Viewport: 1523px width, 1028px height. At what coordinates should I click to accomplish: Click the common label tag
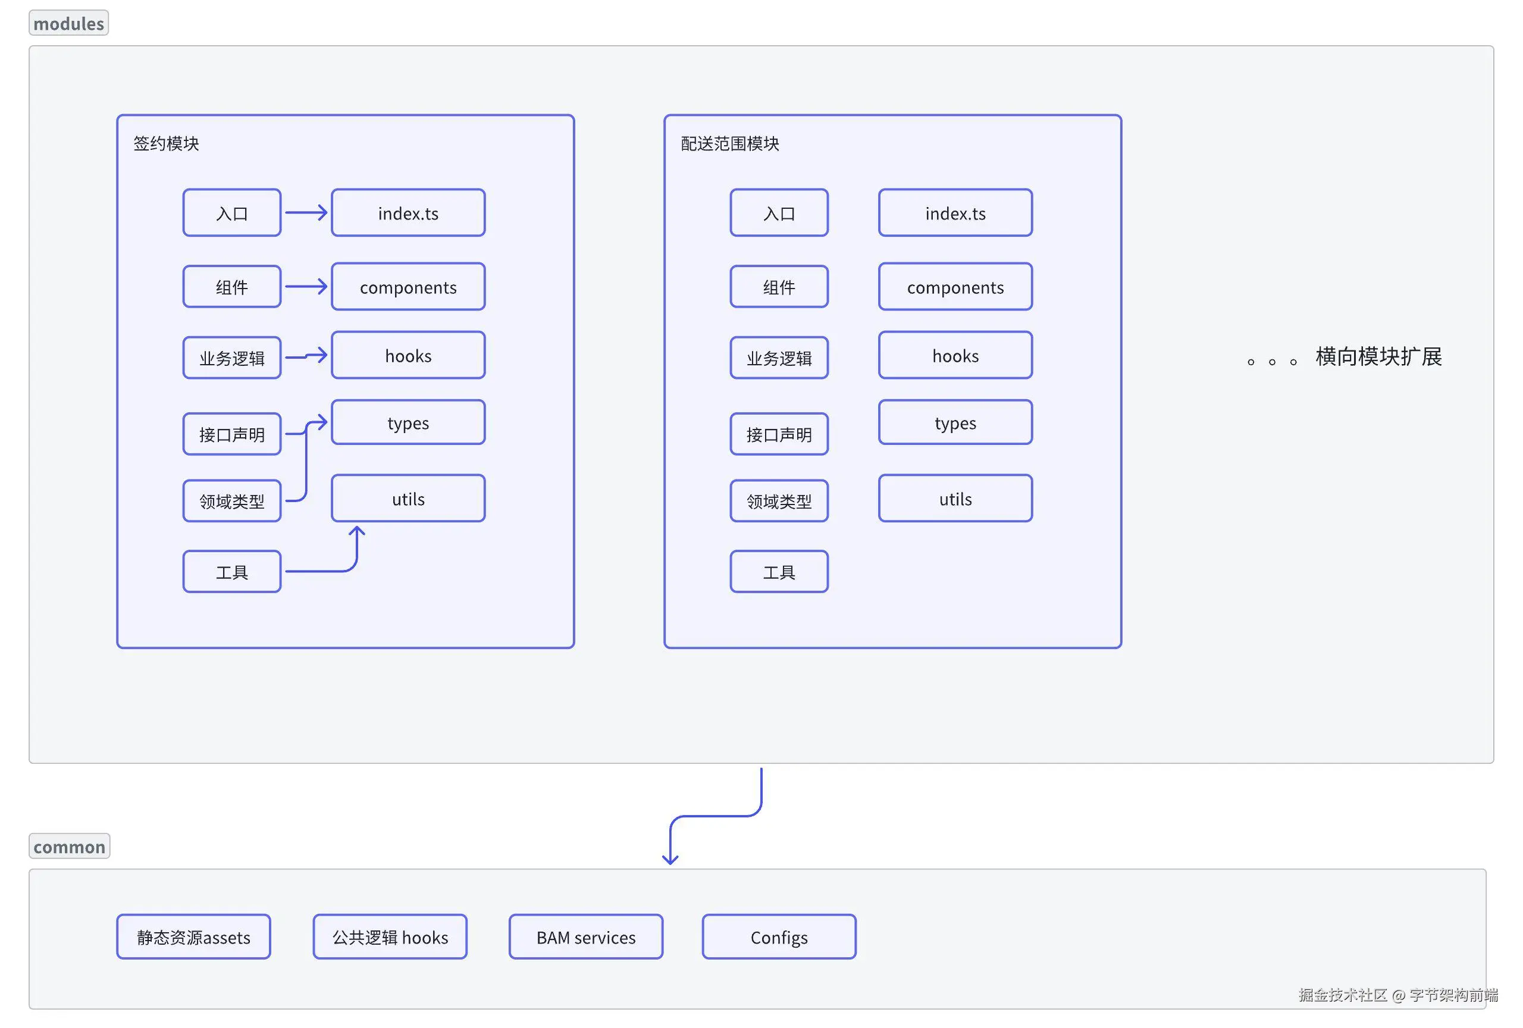[x=69, y=847]
